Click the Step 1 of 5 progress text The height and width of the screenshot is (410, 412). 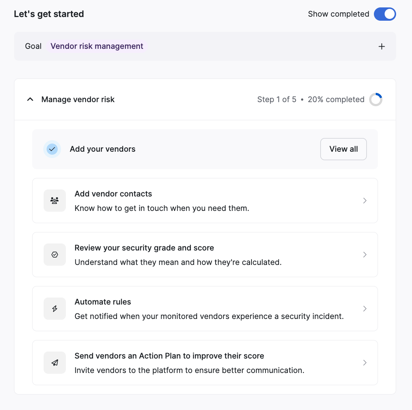[277, 99]
